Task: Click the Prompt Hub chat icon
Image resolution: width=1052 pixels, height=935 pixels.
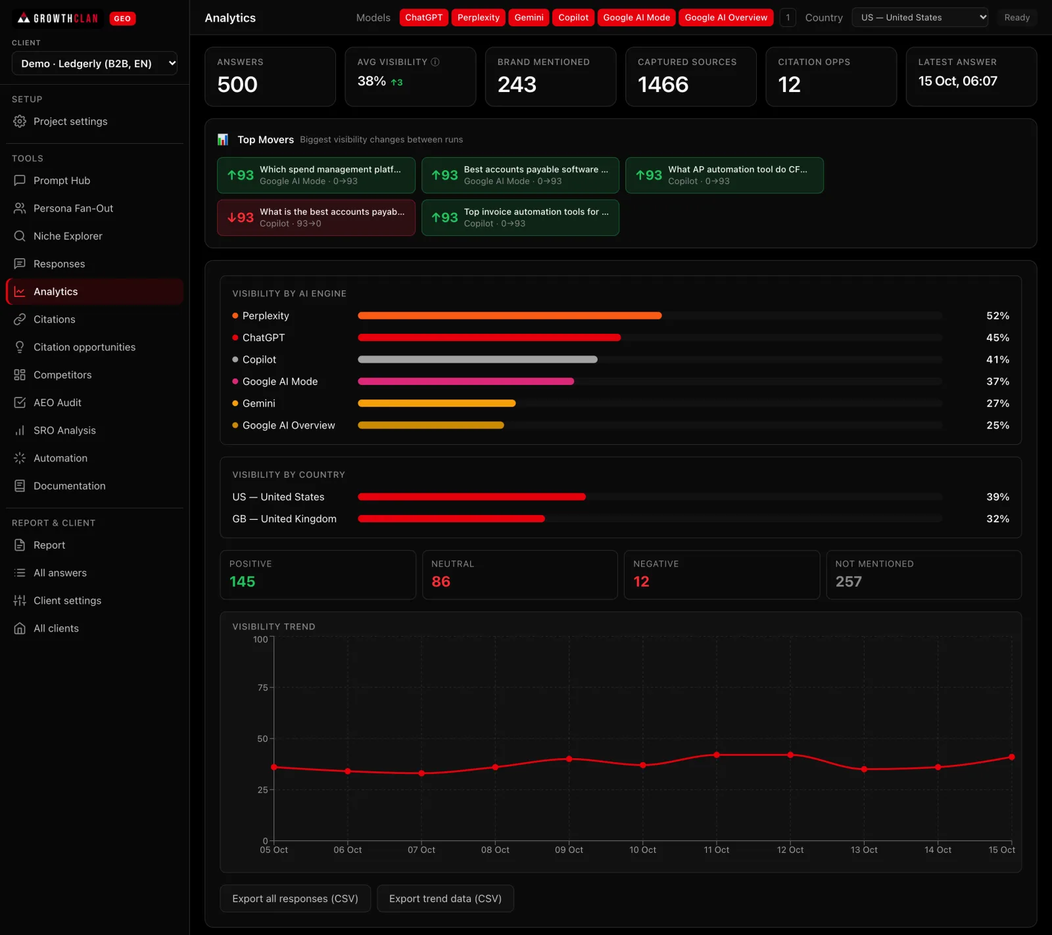Action: click(x=20, y=181)
